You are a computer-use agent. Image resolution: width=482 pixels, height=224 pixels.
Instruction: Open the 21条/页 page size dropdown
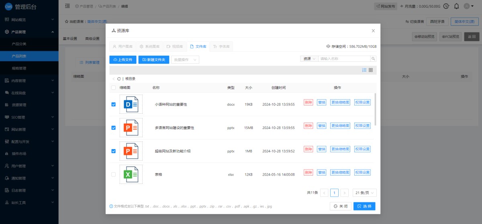[364, 193]
